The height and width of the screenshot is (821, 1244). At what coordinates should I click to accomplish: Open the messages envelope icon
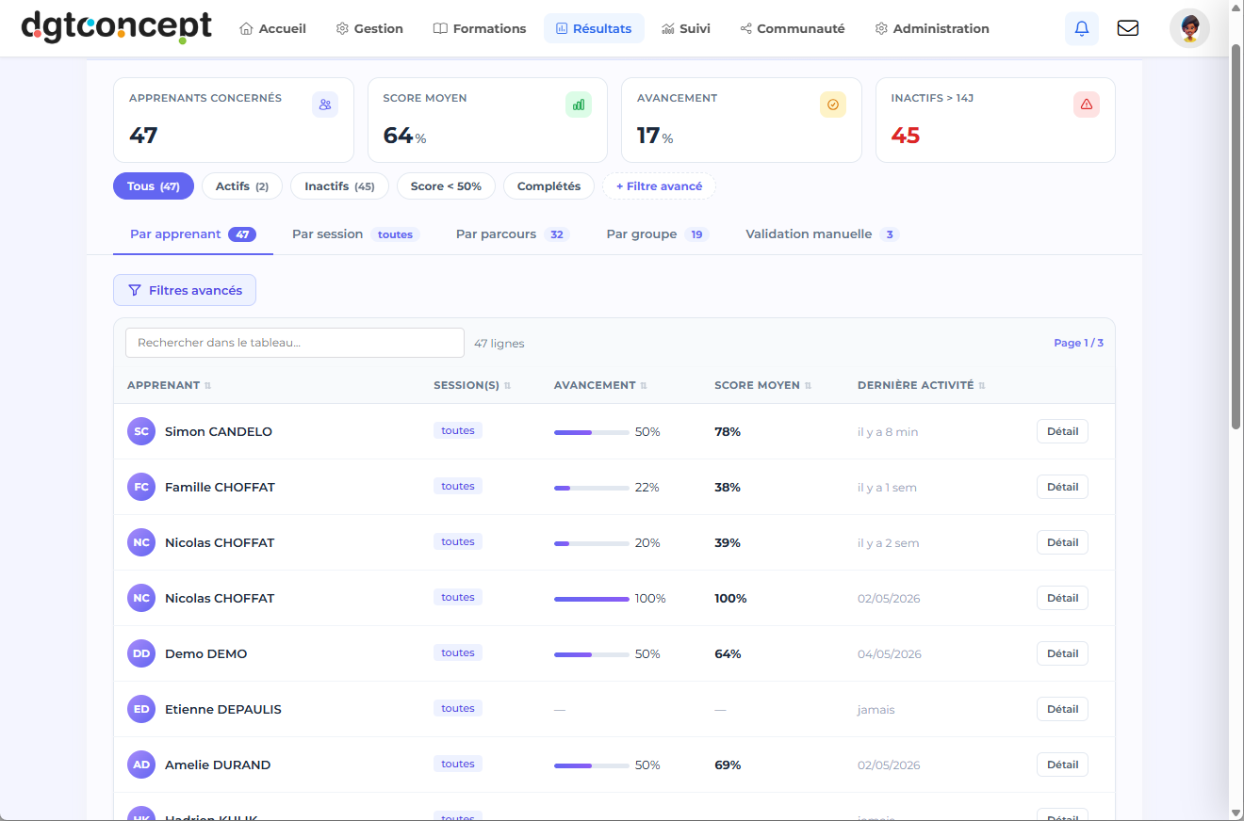click(1127, 28)
